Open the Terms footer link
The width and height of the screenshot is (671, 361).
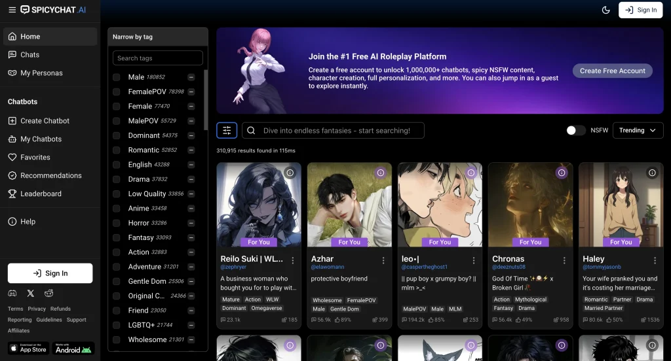click(16, 309)
